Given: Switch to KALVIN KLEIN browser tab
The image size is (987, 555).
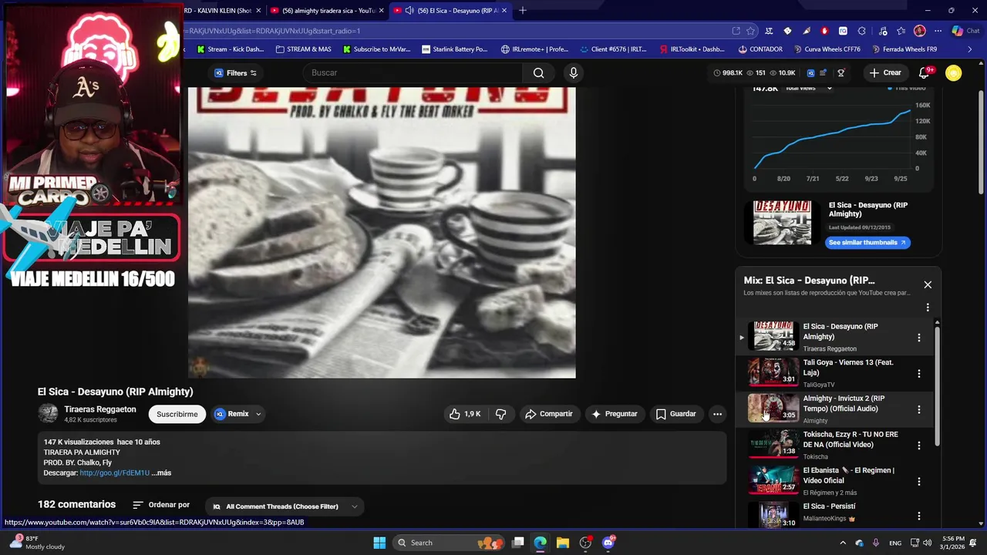Looking at the screenshot, I should [217, 11].
